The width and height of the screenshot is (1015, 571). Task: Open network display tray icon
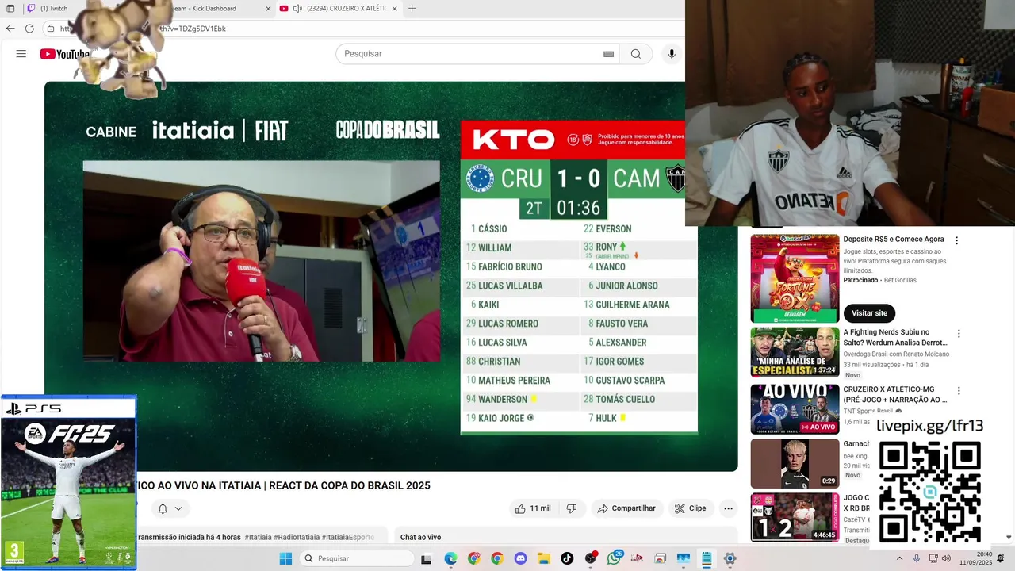coord(933,558)
